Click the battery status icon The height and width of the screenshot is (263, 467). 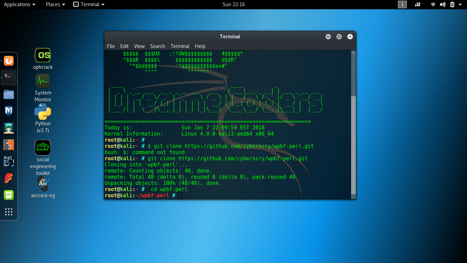[452, 4]
